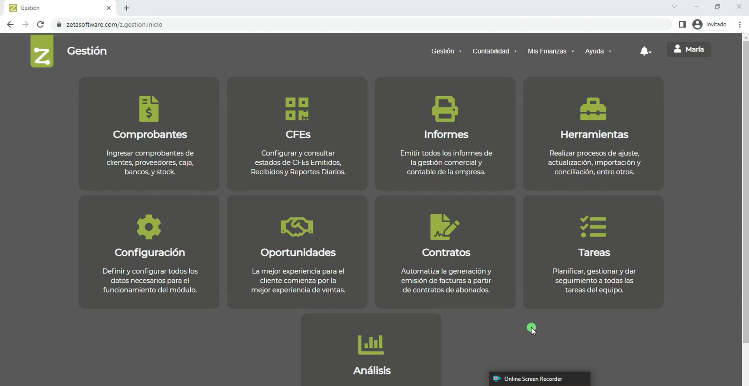Expand the Mis Finanzas dropdown
749x386 pixels.
click(x=551, y=51)
